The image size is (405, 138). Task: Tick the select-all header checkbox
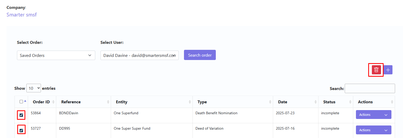click(21, 102)
